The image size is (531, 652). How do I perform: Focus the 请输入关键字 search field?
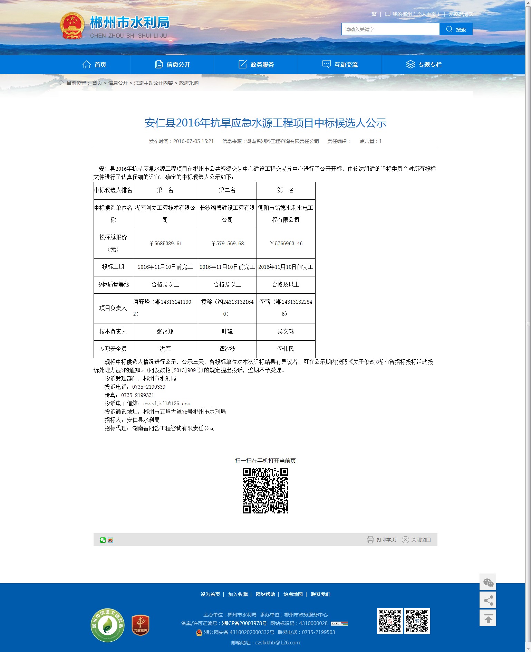click(x=390, y=29)
